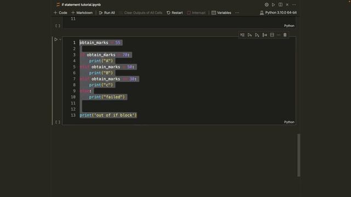Click line number 12 in the bottom cell

tap(73, 109)
